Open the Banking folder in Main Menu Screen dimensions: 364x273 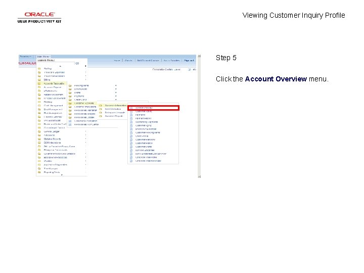tap(48, 102)
